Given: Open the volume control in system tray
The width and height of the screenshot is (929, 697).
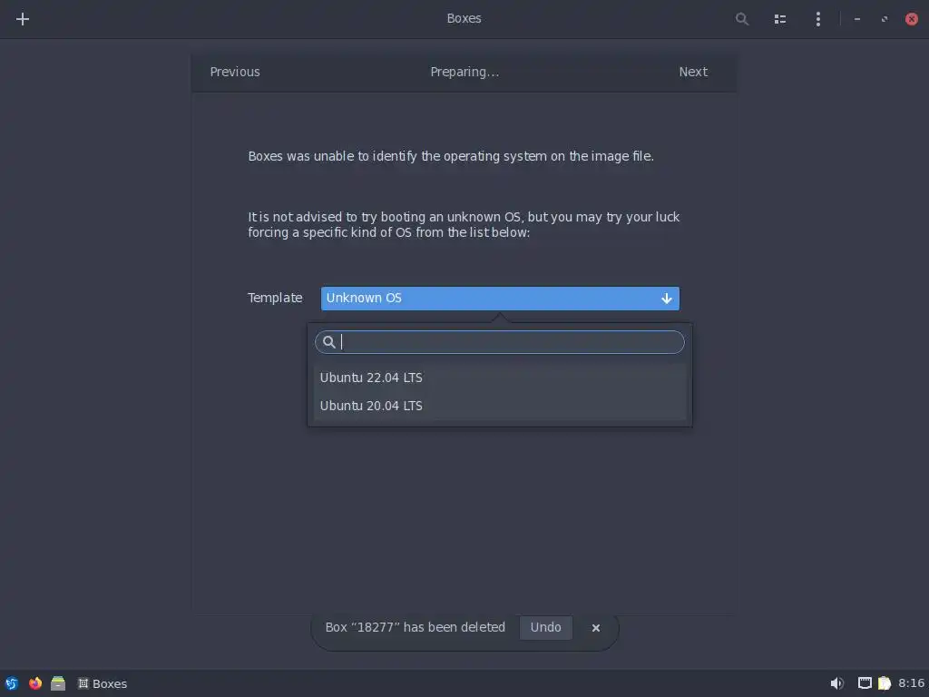Looking at the screenshot, I should tap(836, 683).
